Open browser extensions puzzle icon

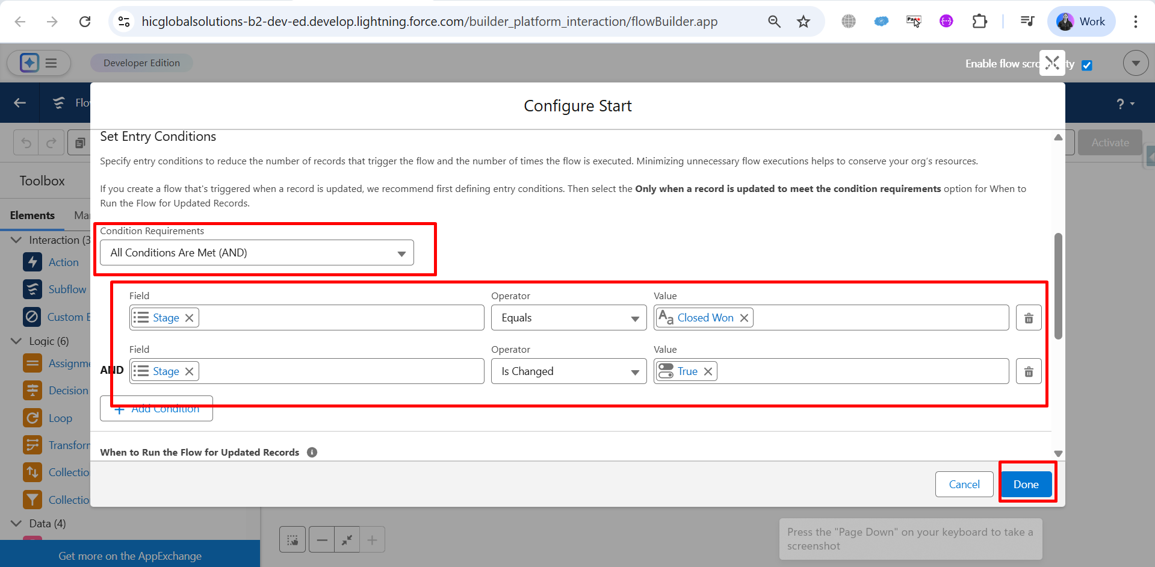coord(979,22)
